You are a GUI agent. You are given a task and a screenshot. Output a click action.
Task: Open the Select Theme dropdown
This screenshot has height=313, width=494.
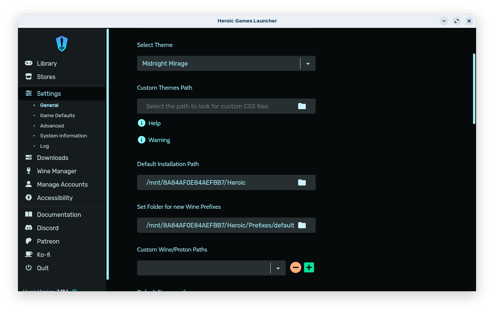coord(226,63)
